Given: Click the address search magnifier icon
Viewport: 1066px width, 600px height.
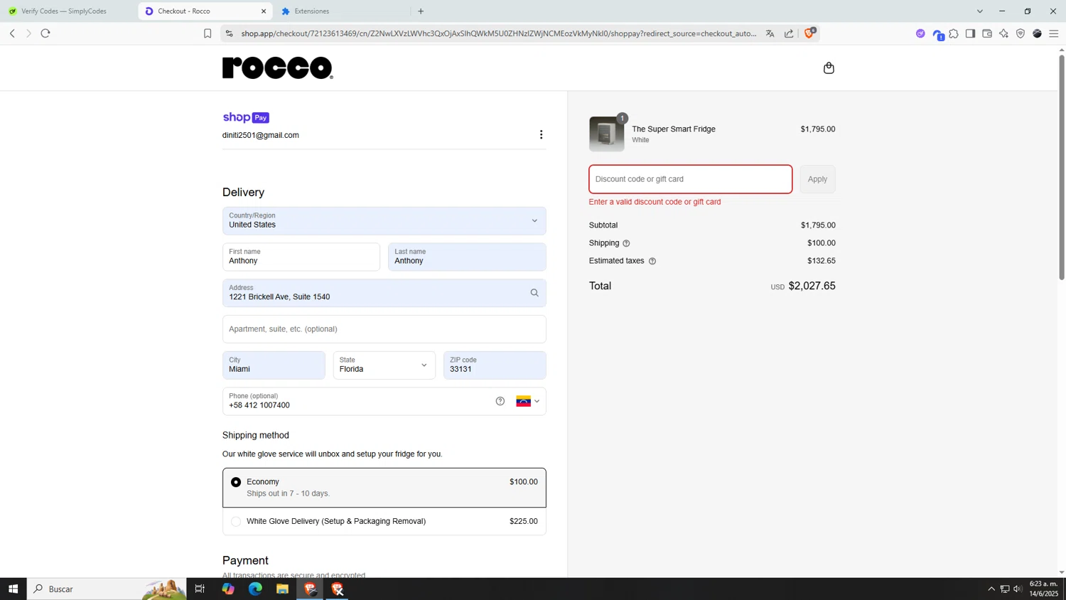Looking at the screenshot, I should [x=534, y=293].
